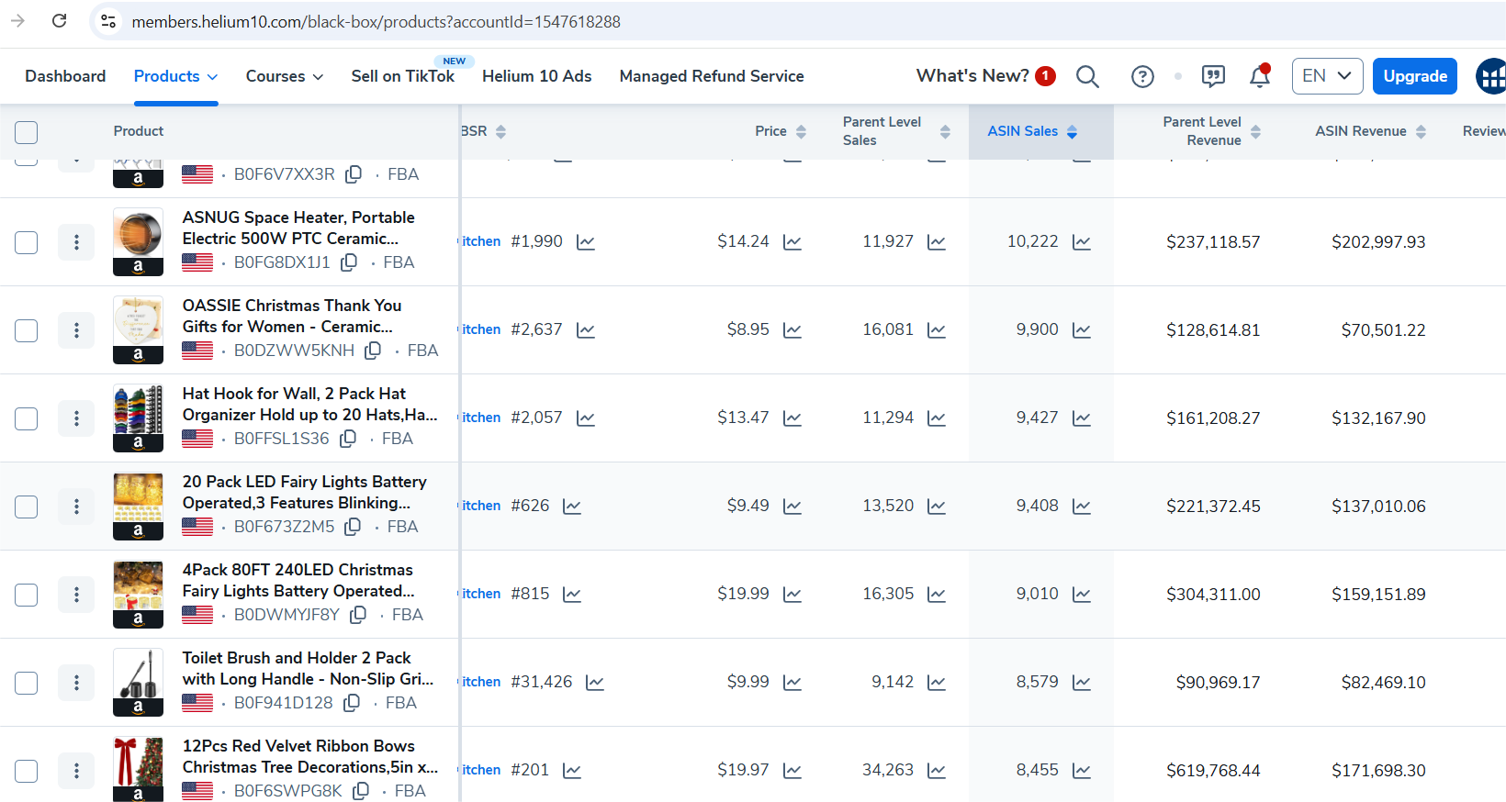Select the ASNUG Space Heater row checkbox

[x=27, y=242]
